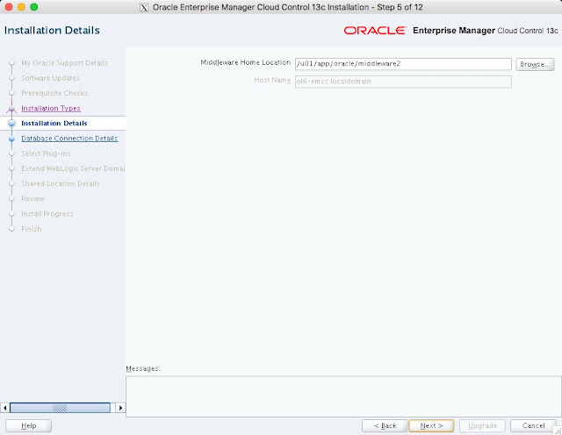Click the Finish step
The height and width of the screenshot is (435, 562).
click(x=32, y=229)
